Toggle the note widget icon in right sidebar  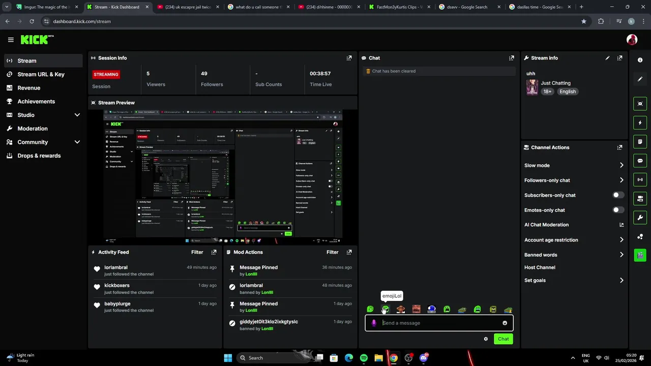pyautogui.click(x=640, y=141)
